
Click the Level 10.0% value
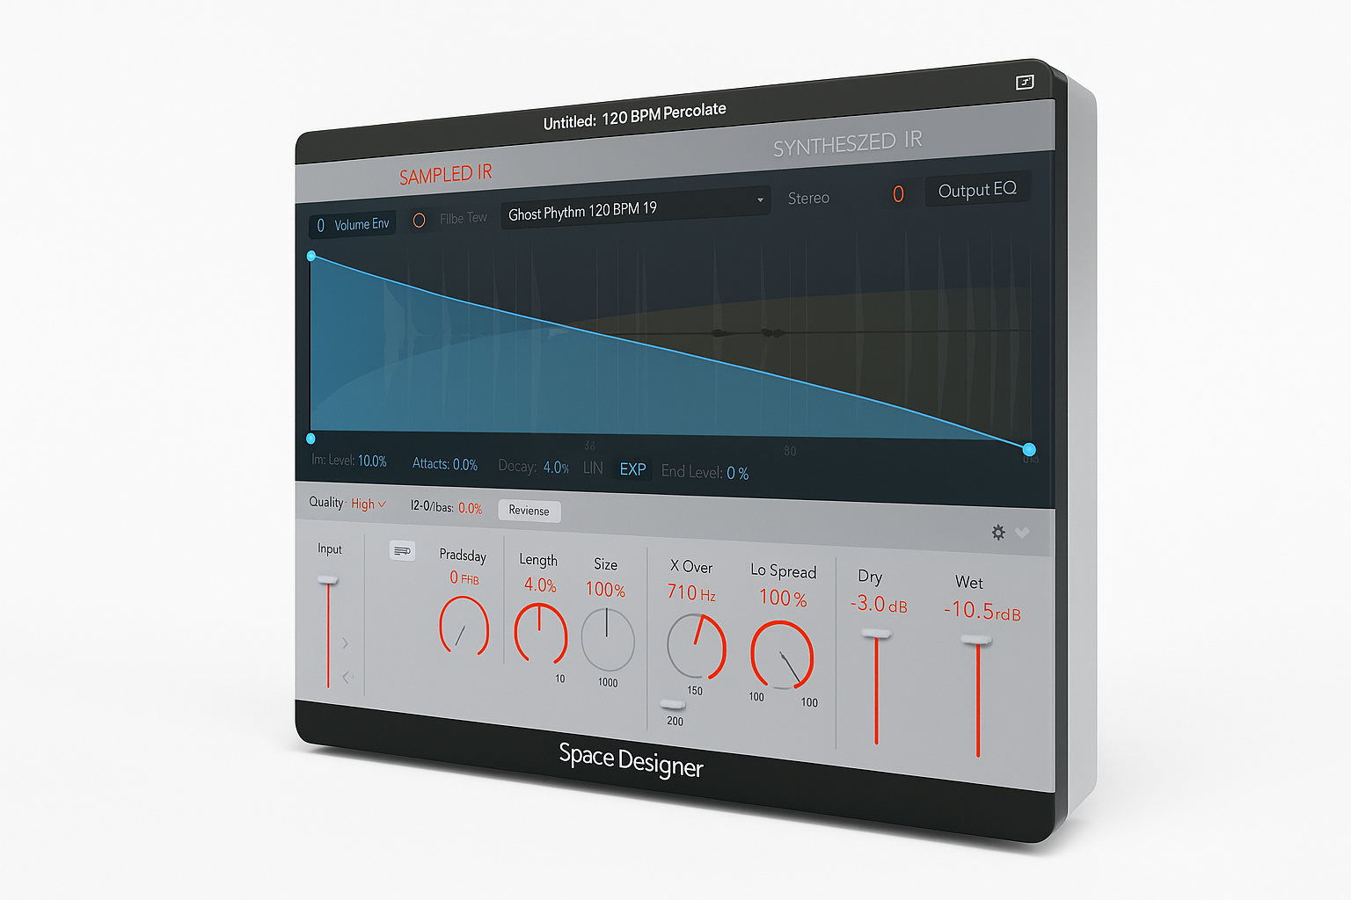click(x=372, y=461)
